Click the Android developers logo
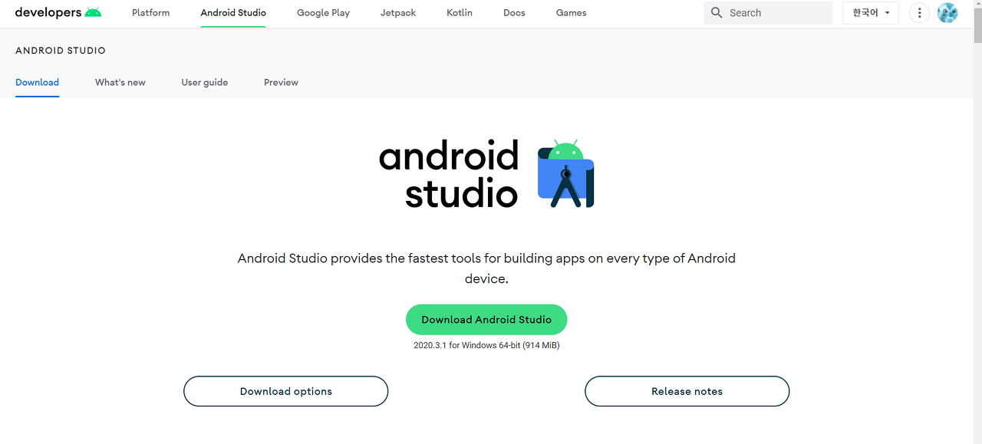The image size is (982, 444). pos(58,12)
